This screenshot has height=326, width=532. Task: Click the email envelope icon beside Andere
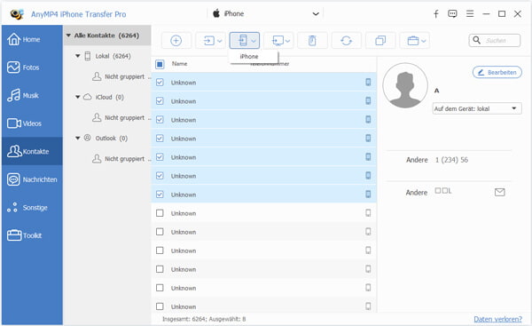tap(499, 193)
